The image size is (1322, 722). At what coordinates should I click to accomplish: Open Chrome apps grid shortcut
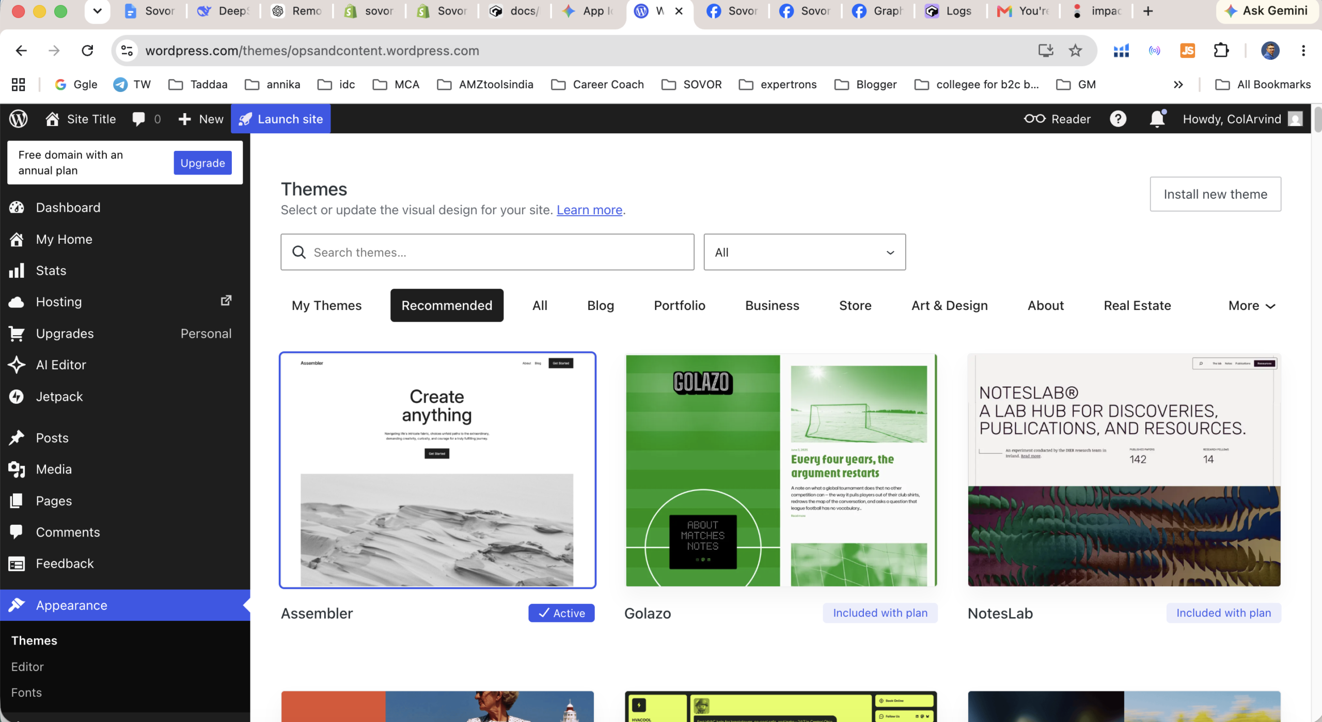click(x=18, y=85)
